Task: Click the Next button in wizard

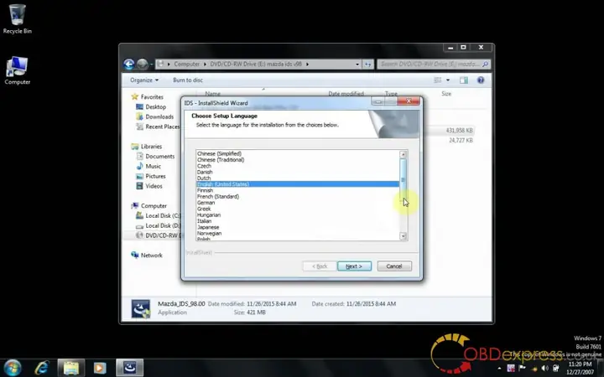Action: point(354,266)
